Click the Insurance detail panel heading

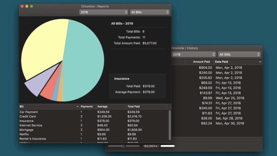(121, 79)
